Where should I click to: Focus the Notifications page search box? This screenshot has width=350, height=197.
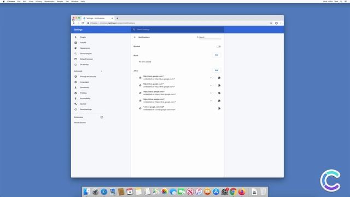210,37
